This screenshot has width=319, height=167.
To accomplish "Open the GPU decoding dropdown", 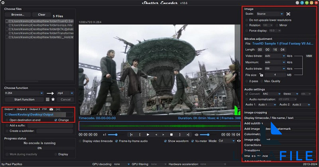I will pos(122,164).
